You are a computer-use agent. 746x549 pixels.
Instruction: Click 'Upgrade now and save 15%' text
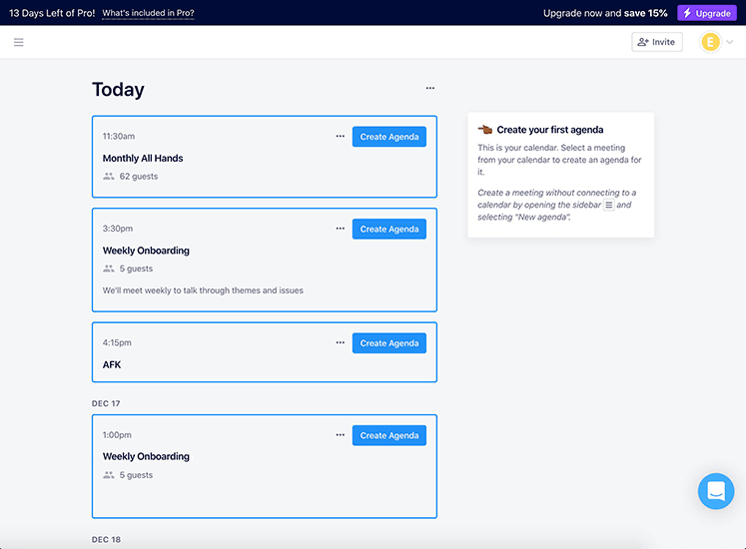[605, 13]
